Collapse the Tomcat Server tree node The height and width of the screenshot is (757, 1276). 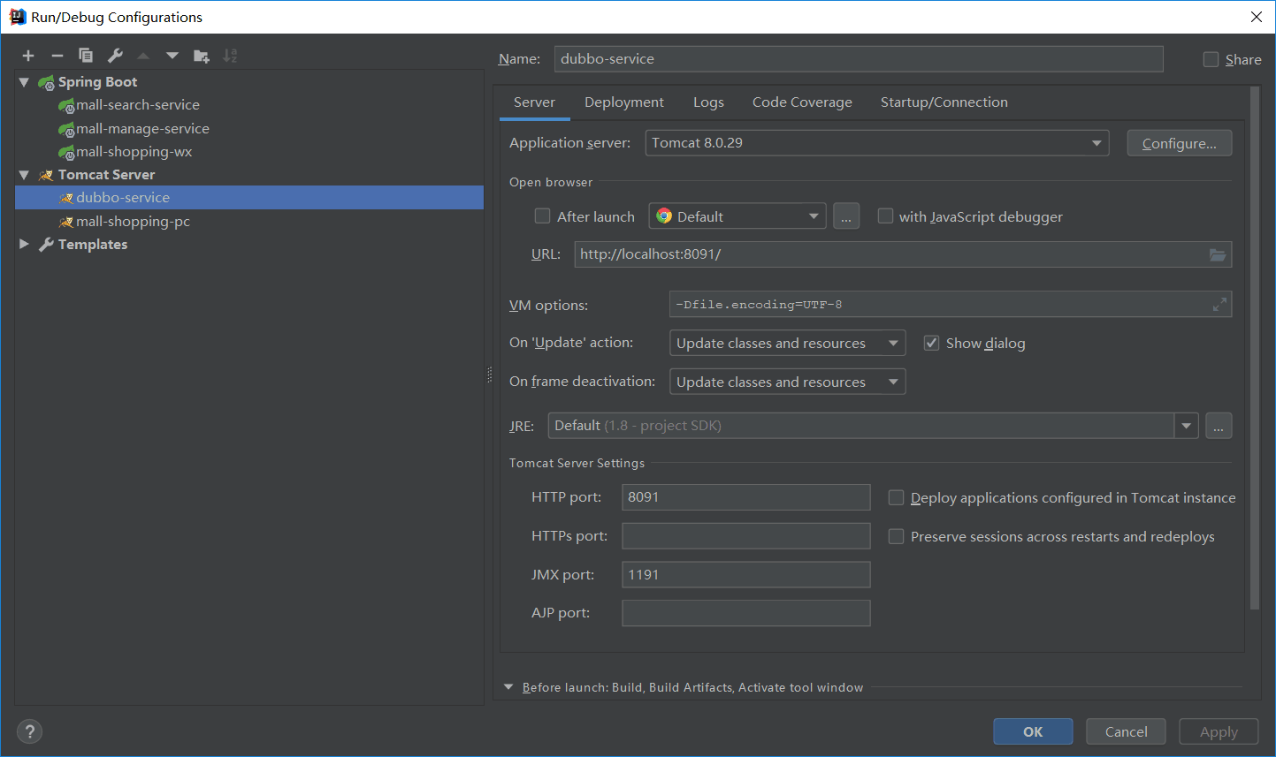coord(24,175)
